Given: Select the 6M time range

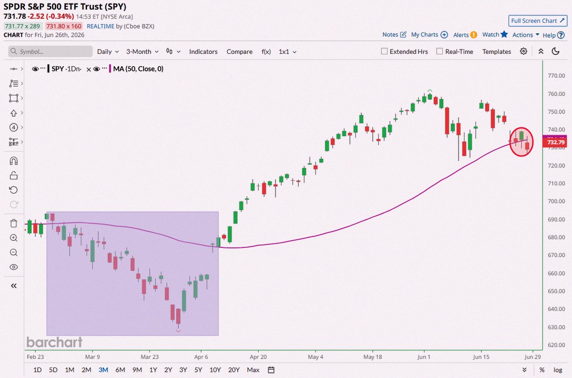Looking at the screenshot, I should (120, 370).
